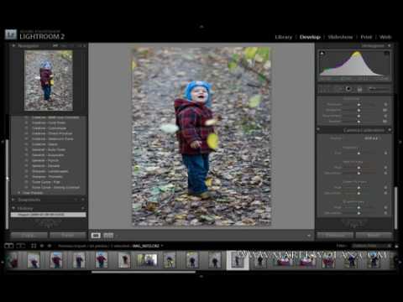Apply the Sharpen - Portraits preset

47,177
